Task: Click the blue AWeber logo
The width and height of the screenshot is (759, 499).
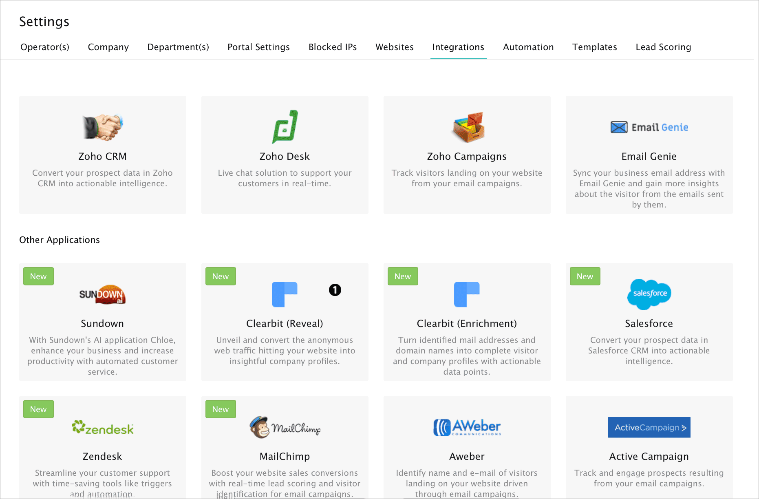Action: pos(467,427)
